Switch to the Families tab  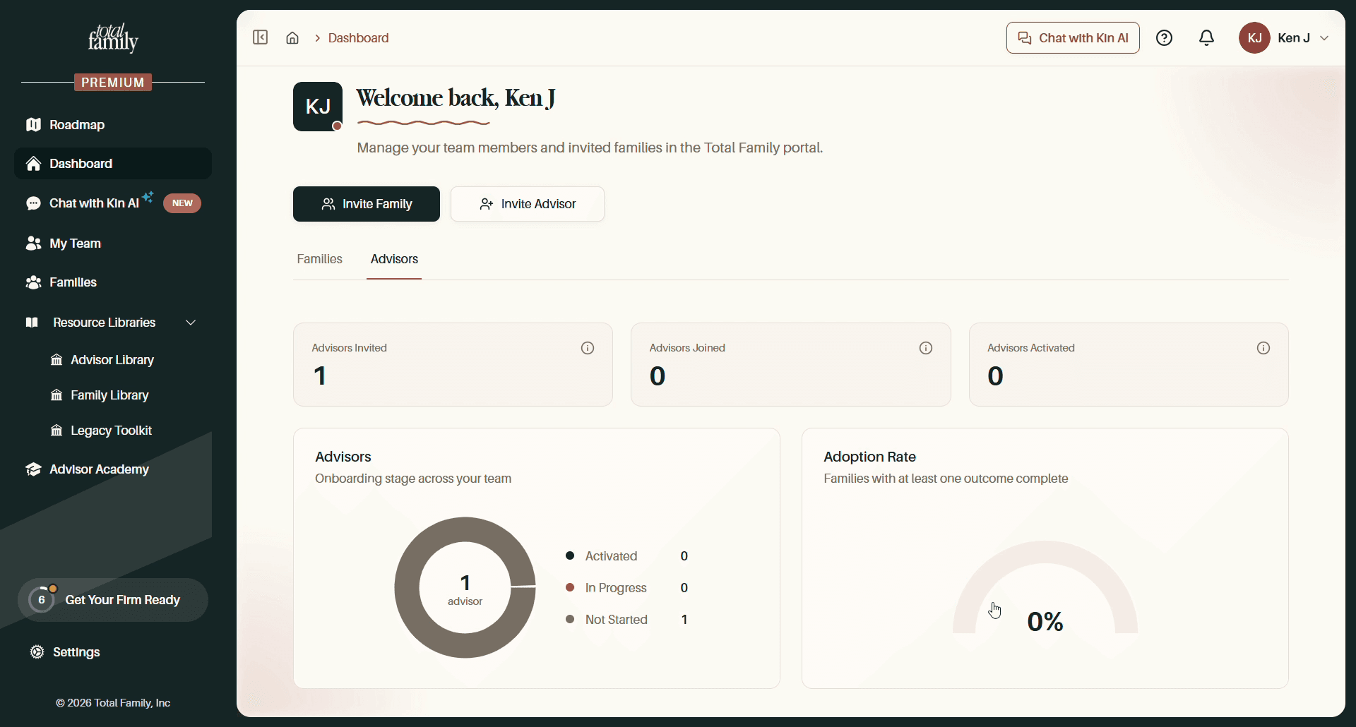(319, 259)
